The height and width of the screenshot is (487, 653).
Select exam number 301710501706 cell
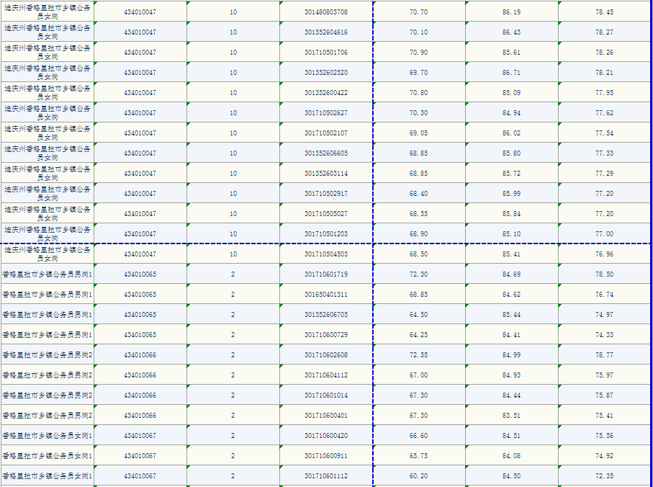325,53
